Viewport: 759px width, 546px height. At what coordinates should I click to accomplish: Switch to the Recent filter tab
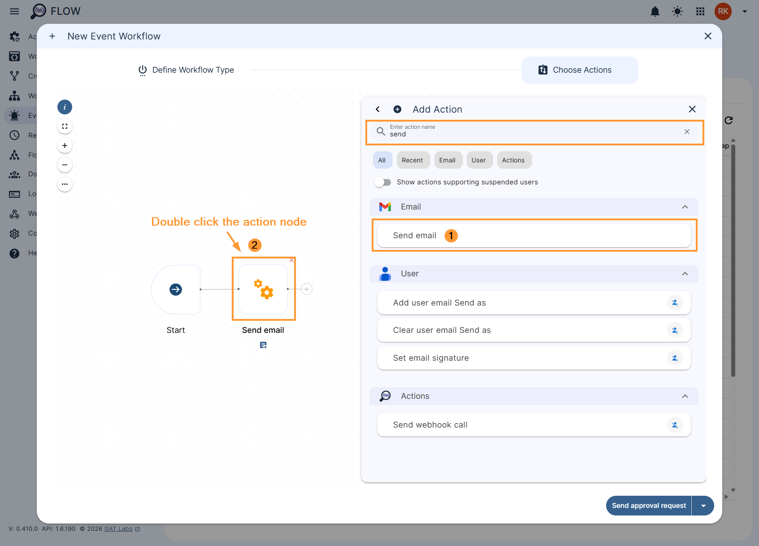tap(413, 160)
